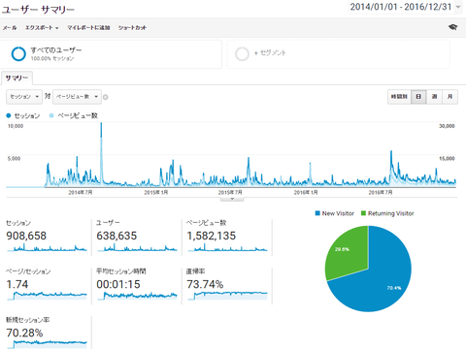
Task: Switch graph to 週 weekly view
Action: [x=434, y=97]
